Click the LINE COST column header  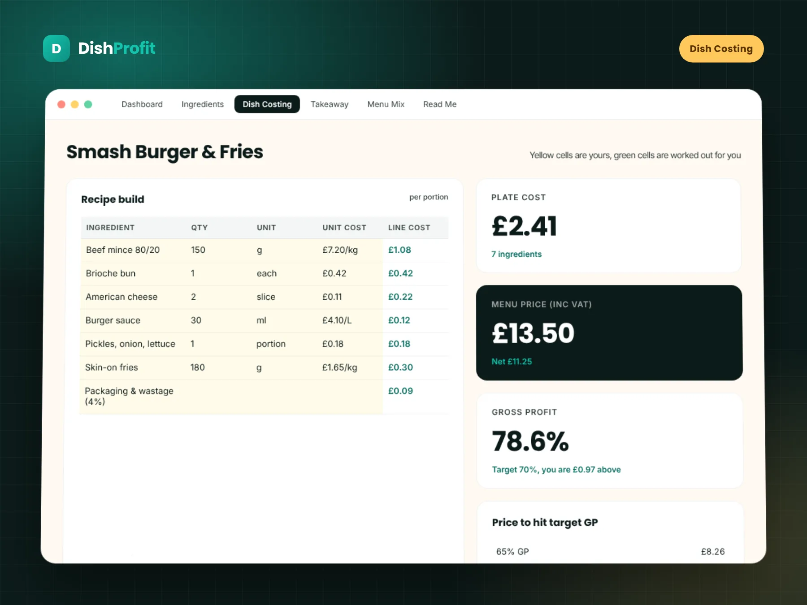409,228
